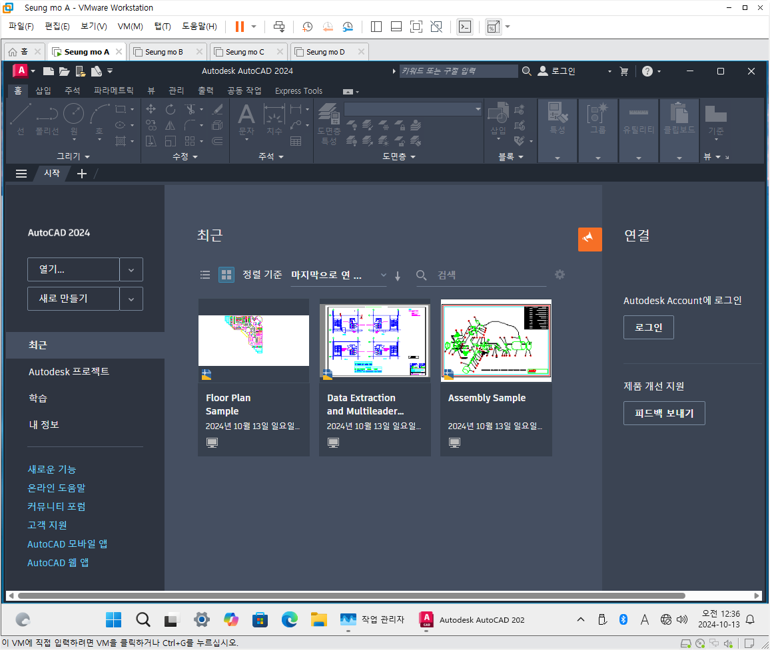Click the search magnifier icon in AutoCAD title bar
Screen dimensions: 770x650
[x=526, y=71]
